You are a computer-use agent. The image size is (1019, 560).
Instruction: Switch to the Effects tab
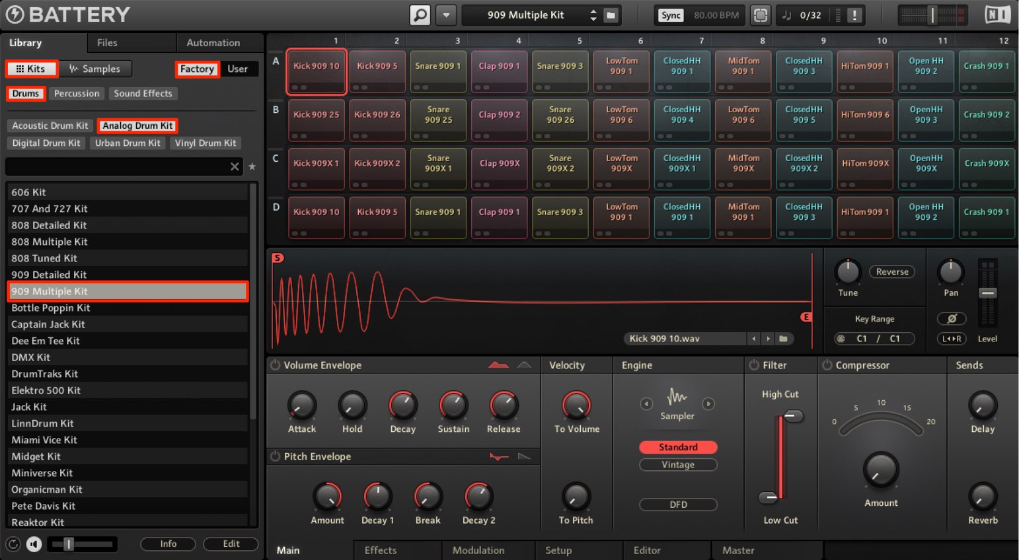pos(381,550)
